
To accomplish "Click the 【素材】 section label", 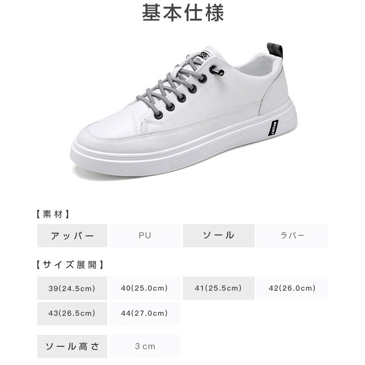I will (53, 214).
